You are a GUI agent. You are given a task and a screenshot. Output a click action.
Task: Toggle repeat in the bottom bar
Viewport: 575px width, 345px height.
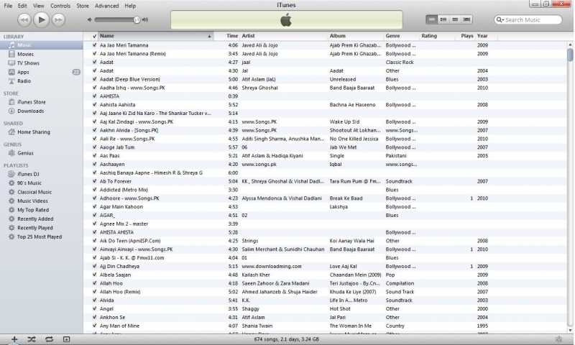(x=49, y=339)
